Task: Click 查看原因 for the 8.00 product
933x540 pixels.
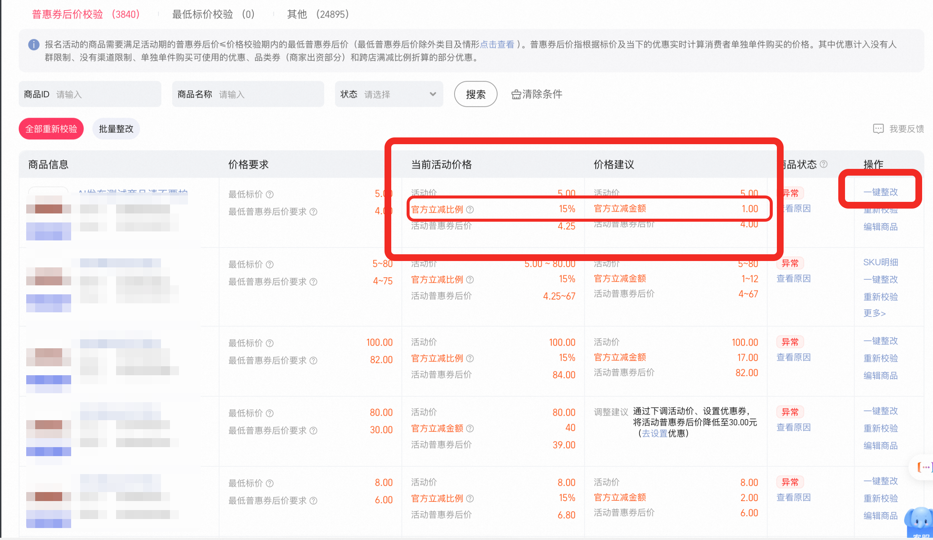Action: [x=794, y=497]
